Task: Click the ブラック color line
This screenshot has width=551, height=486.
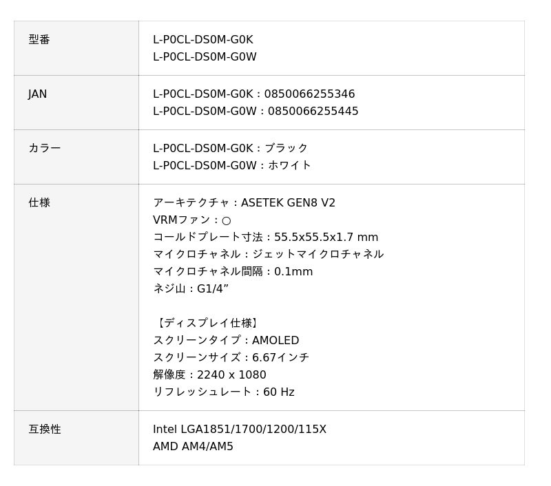Action: click(231, 149)
